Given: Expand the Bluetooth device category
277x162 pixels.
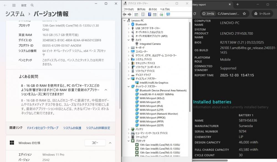Looking at the screenshot, I should coord(129,25).
